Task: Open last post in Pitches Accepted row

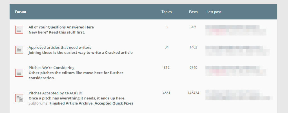Action: click(x=239, y=95)
